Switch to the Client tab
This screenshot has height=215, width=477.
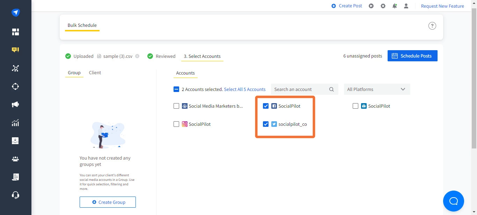95,72
